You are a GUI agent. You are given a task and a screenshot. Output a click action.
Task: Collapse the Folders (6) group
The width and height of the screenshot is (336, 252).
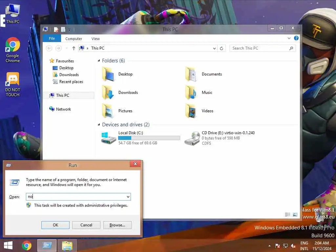pos(98,61)
